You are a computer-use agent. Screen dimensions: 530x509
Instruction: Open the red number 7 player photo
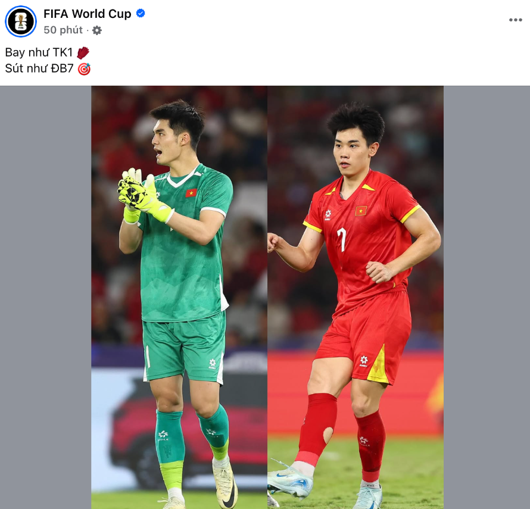356,297
